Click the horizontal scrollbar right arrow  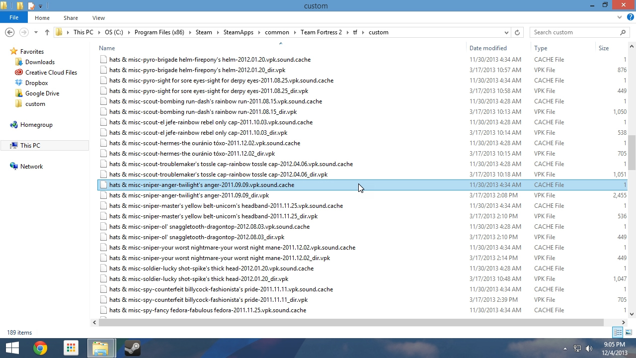click(x=623, y=323)
